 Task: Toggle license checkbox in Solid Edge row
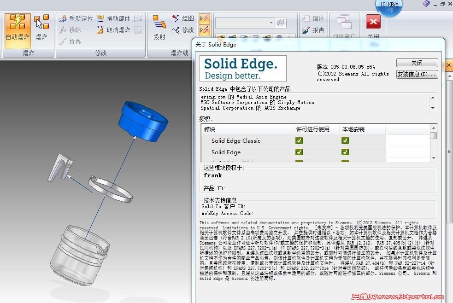tap(299, 152)
